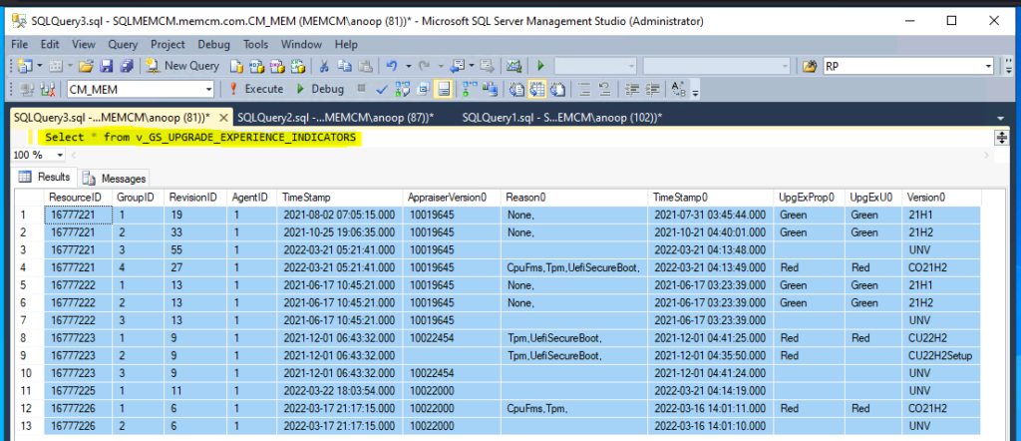Open the Debug menu

point(213,44)
